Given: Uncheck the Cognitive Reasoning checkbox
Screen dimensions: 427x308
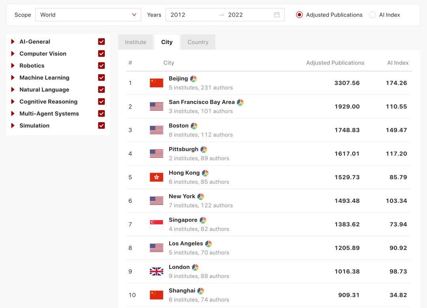Looking at the screenshot, I should [x=101, y=101].
